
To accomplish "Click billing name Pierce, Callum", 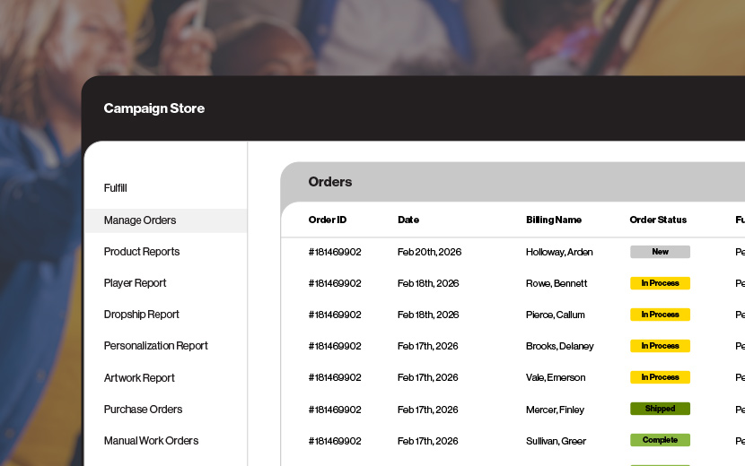I will [x=555, y=315].
